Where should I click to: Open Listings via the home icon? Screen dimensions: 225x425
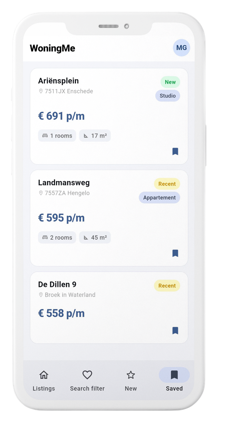click(44, 375)
